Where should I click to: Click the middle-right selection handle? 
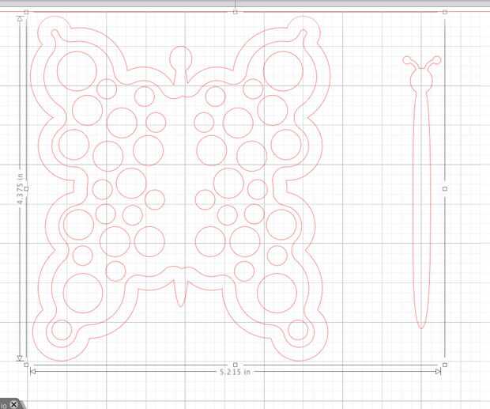click(x=445, y=188)
